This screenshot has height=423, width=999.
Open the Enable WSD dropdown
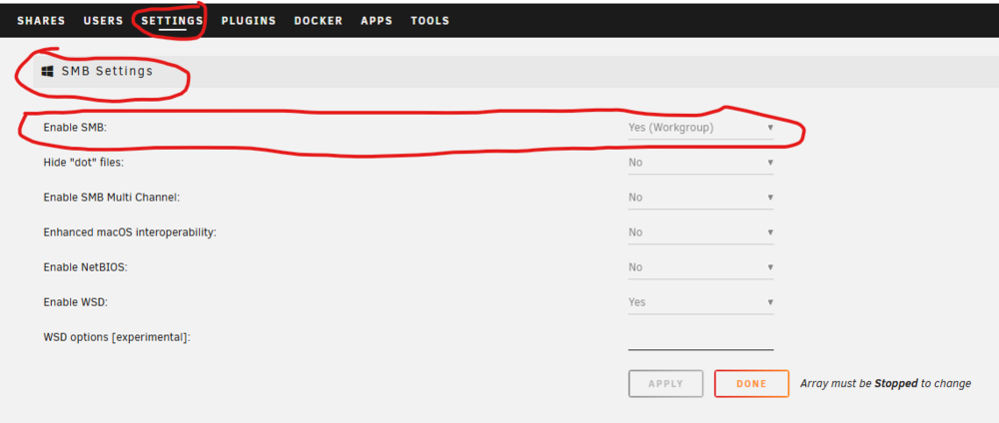coord(701,302)
